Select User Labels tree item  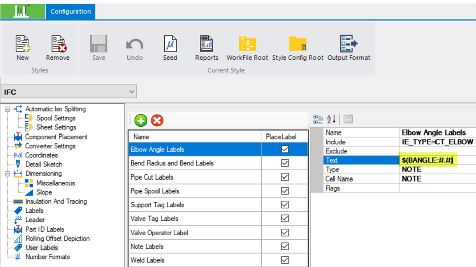coord(42,248)
